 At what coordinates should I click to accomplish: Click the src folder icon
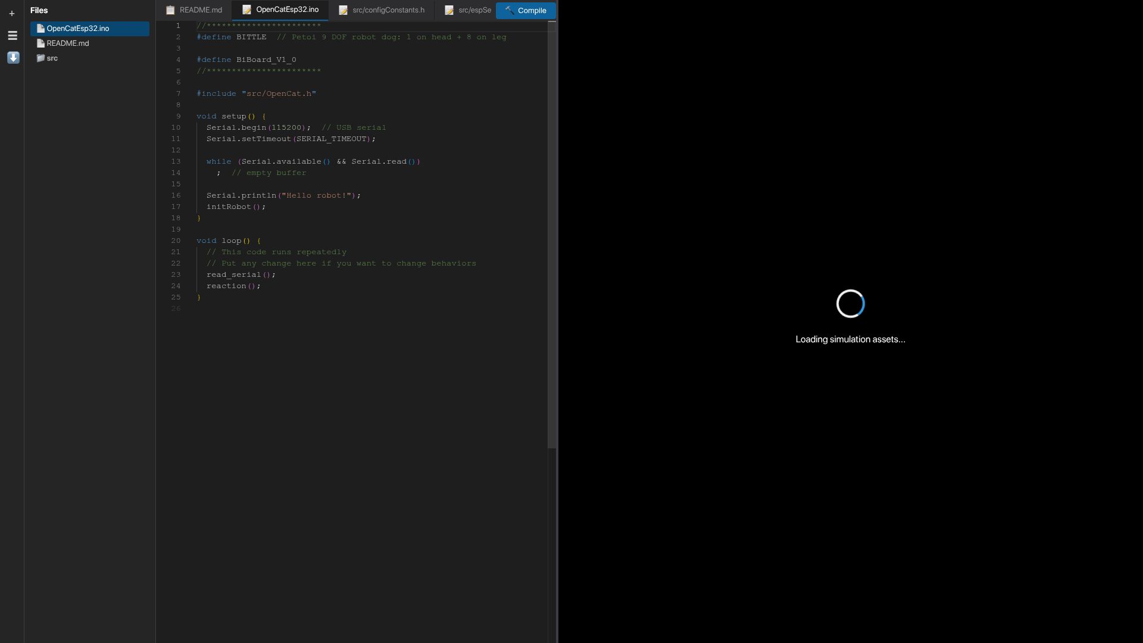point(40,58)
